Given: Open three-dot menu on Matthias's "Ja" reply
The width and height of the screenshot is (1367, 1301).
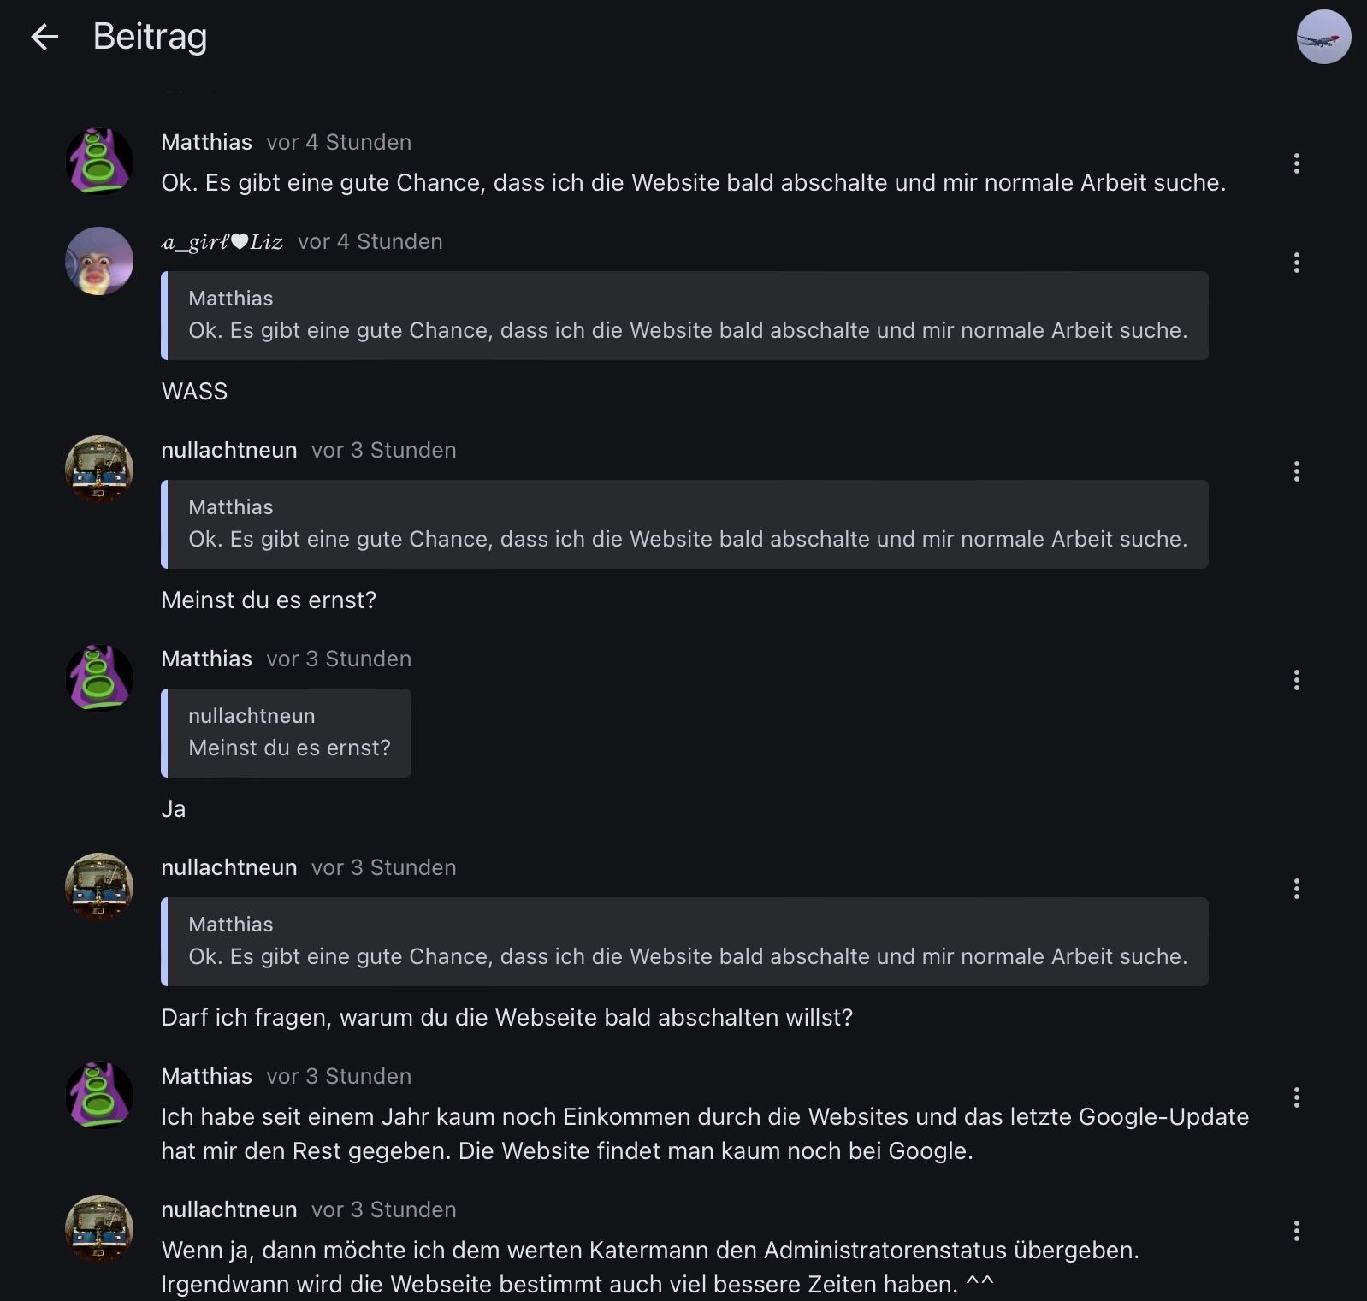Looking at the screenshot, I should coord(1297,680).
